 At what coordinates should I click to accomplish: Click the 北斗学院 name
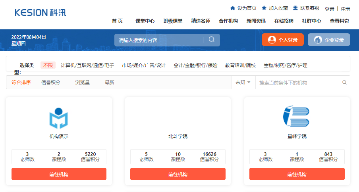[x=178, y=136]
